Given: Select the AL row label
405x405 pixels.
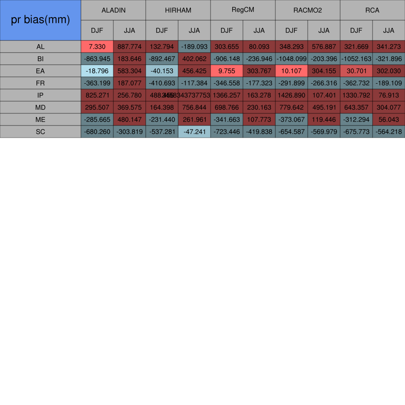Looking at the screenshot, I should [x=40, y=47].
